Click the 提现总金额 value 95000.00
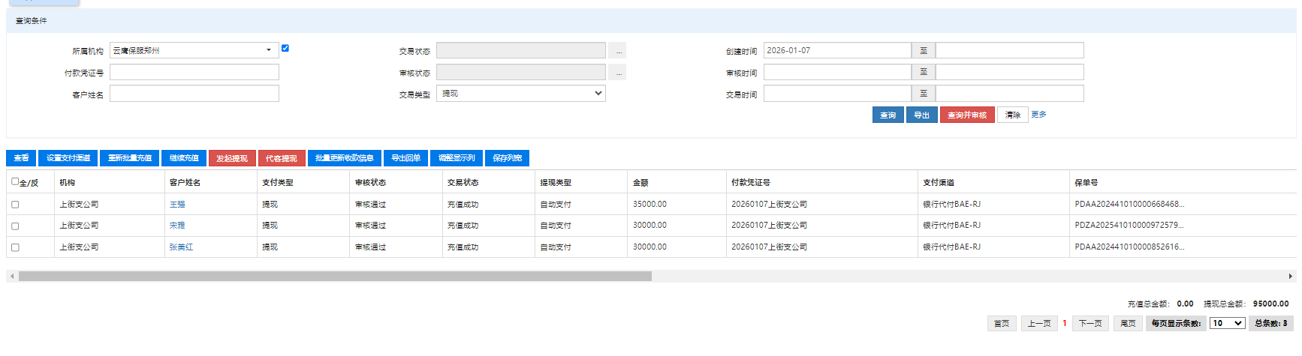1302x356 pixels. [x=1270, y=304]
